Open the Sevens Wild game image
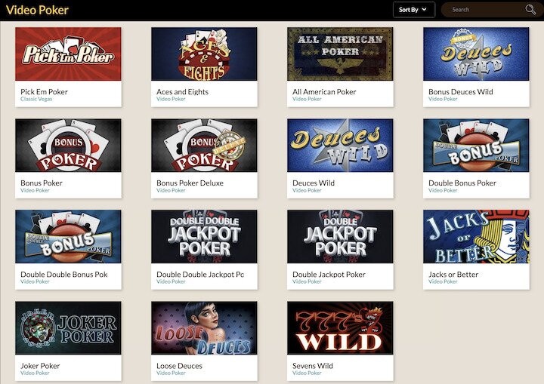This screenshot has height=384, width=544. pos(340,328)
